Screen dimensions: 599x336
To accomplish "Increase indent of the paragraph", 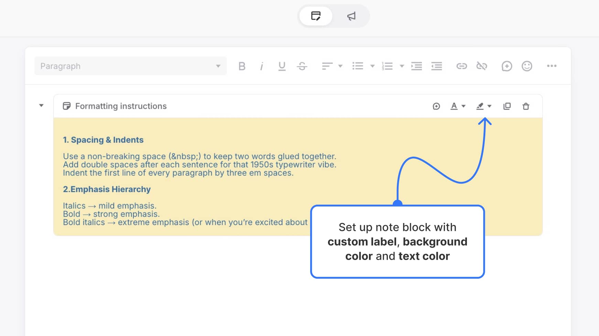I will 416,66.
